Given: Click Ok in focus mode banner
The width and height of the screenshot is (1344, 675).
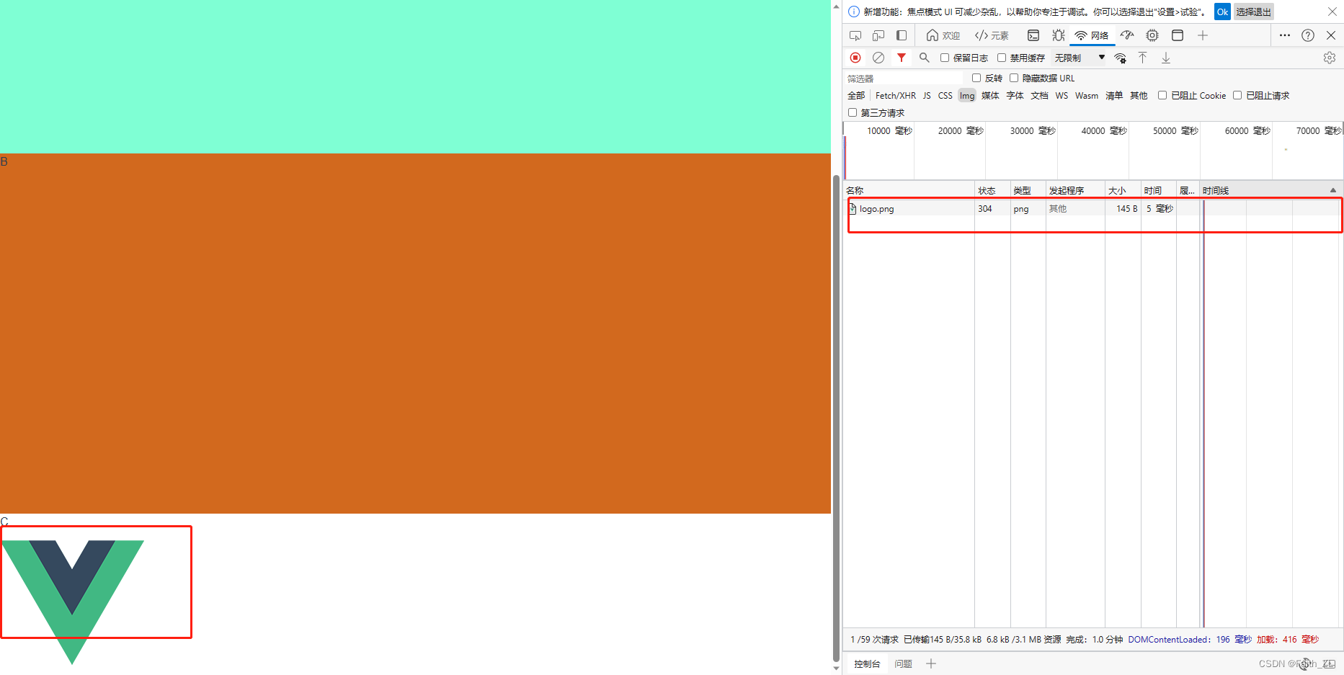Looking at the screenshot, I should [x=1222, y=12].
